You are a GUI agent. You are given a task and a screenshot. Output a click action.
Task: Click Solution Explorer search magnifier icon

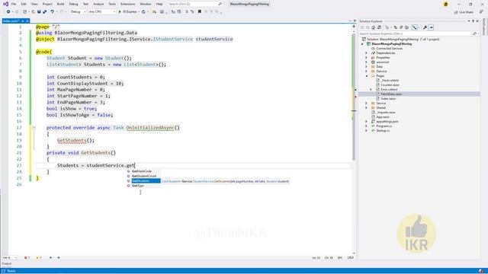point(474,33)
